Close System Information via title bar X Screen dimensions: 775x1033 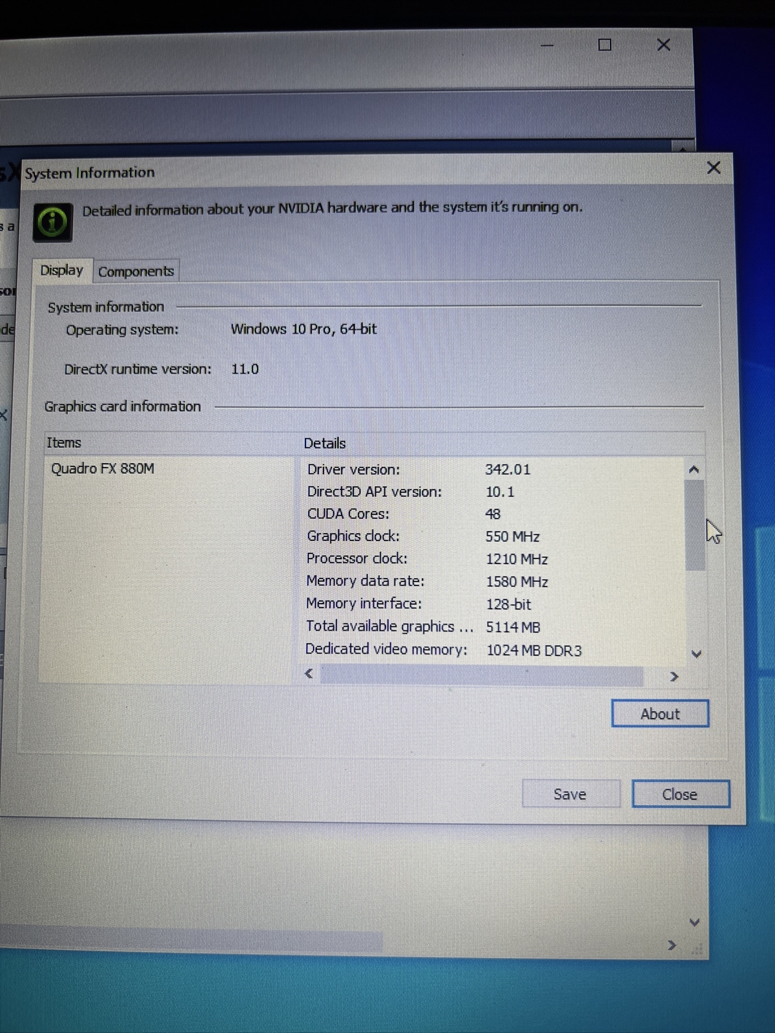point(714,168)
